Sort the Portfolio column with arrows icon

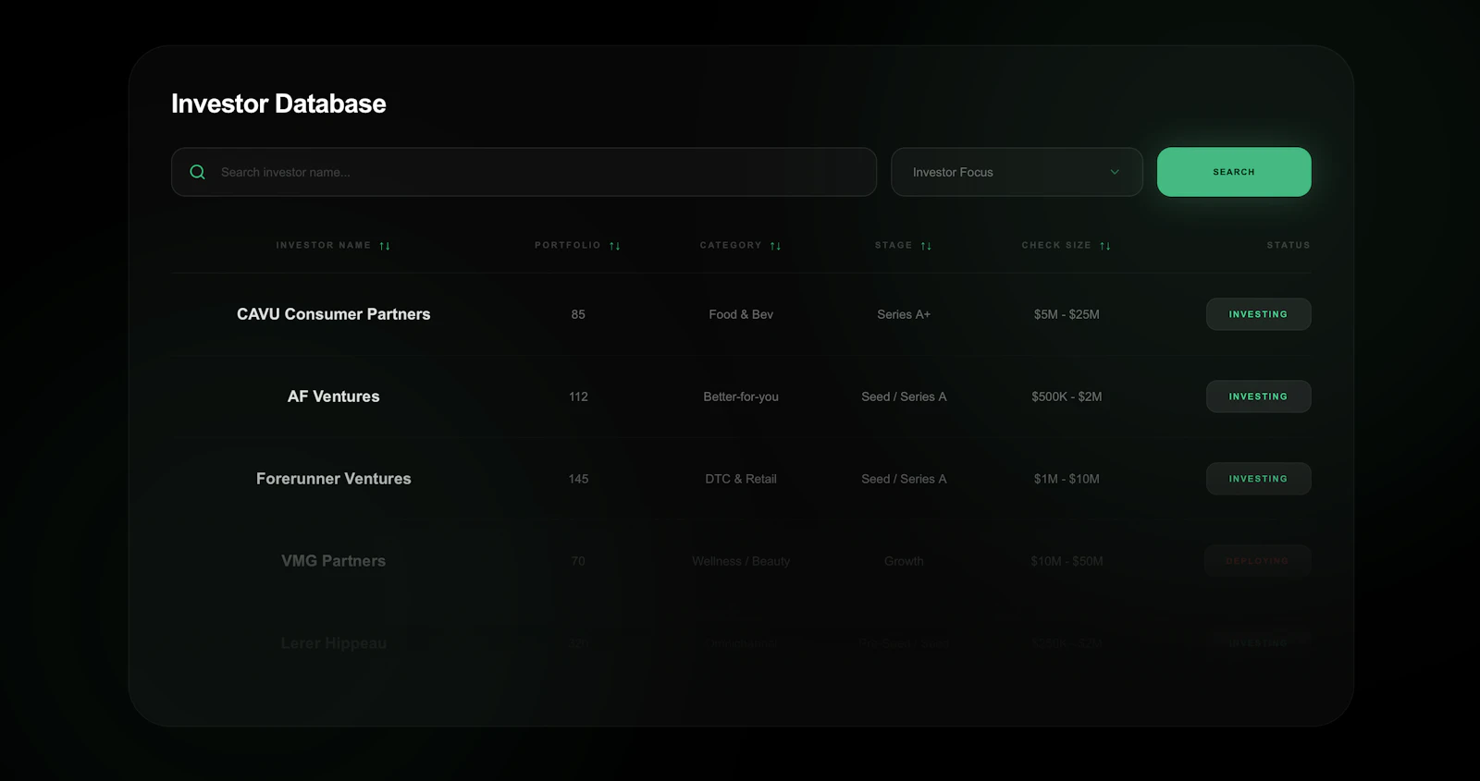[x=615, y=246]
